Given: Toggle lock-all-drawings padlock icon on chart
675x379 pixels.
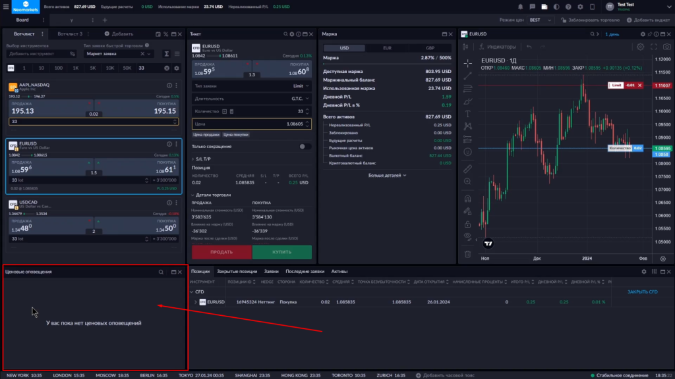Looking at the screenshot, I should 468,224.
